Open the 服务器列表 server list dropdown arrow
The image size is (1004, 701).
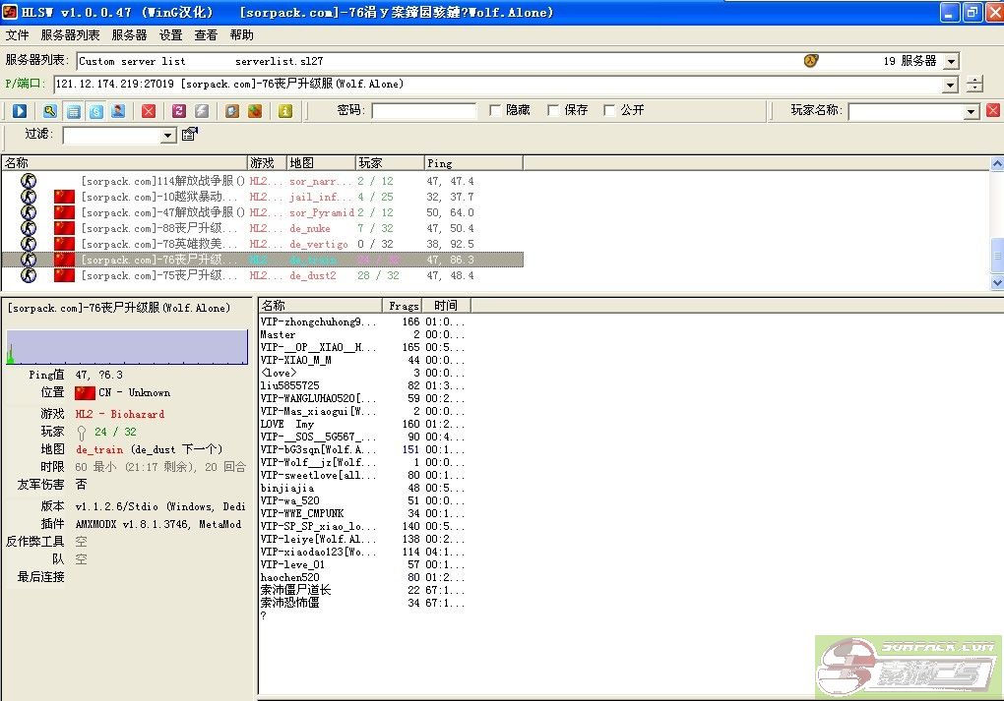952,61
